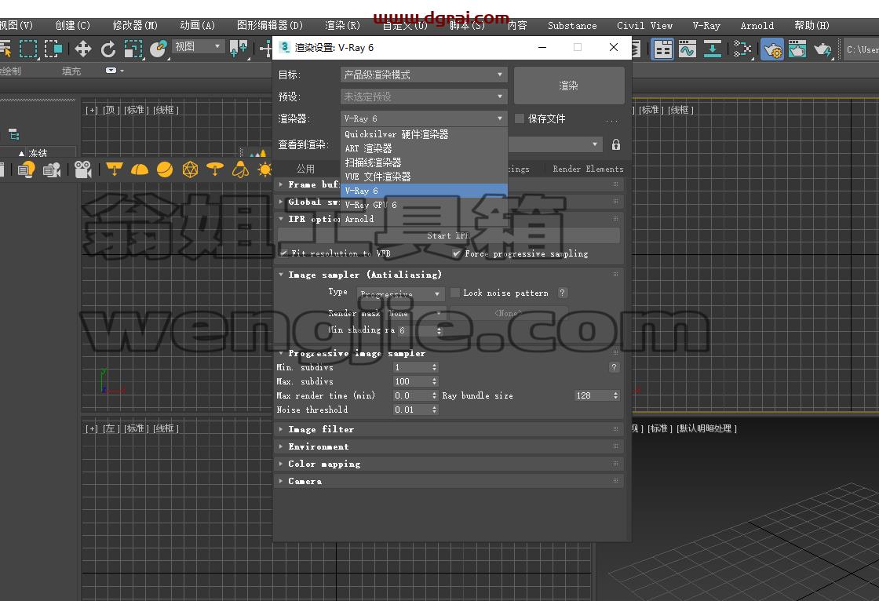The width and height of the screenshot is (879, 601).
Task: Open the 修改器(M) menu
Action: (x=134, y=25)
